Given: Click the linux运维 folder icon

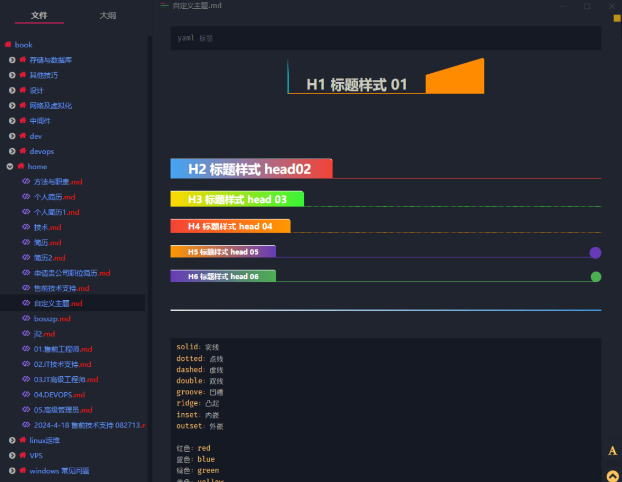Looking at the screenshot, I should pos(23,440).
